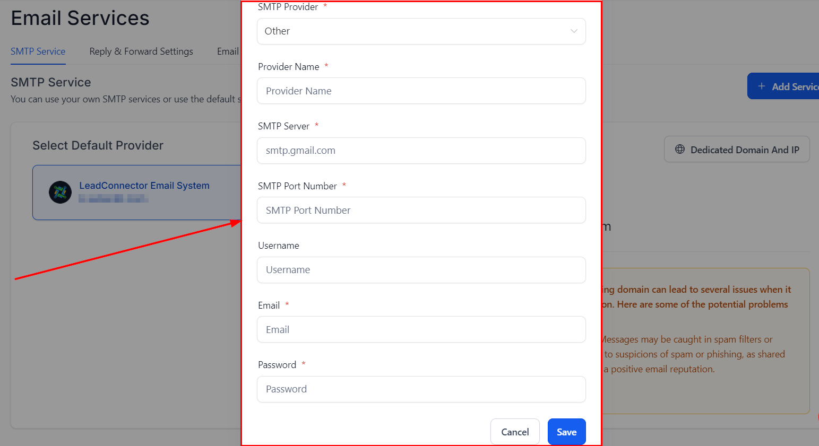Click into the SMTP Server field
819x446 pixels.
(x=421, y=151)
